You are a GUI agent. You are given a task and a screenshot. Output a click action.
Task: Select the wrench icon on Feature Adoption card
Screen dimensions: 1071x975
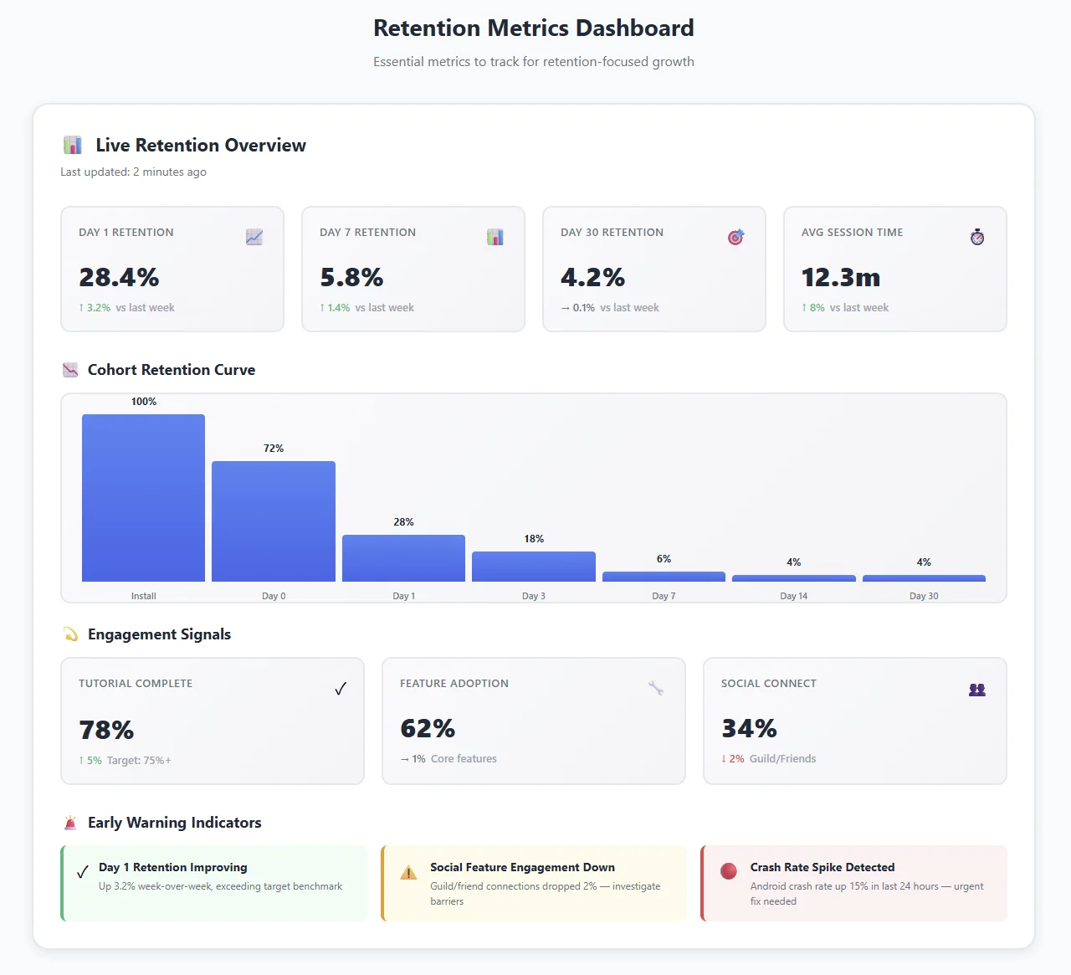click(657, 688)
